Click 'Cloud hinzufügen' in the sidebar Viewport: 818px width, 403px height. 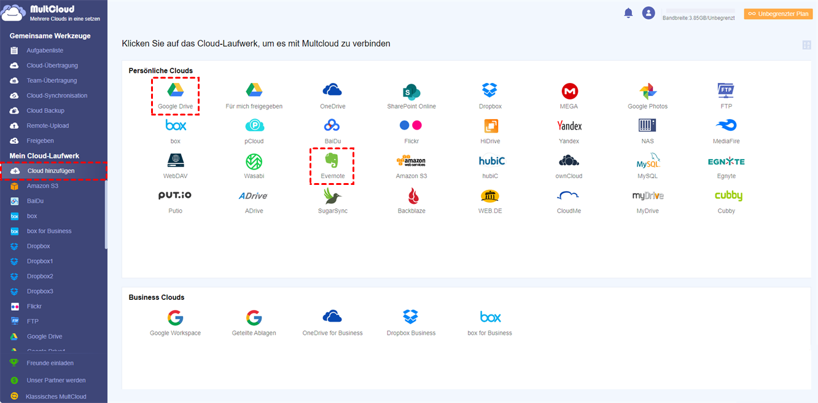53,171
